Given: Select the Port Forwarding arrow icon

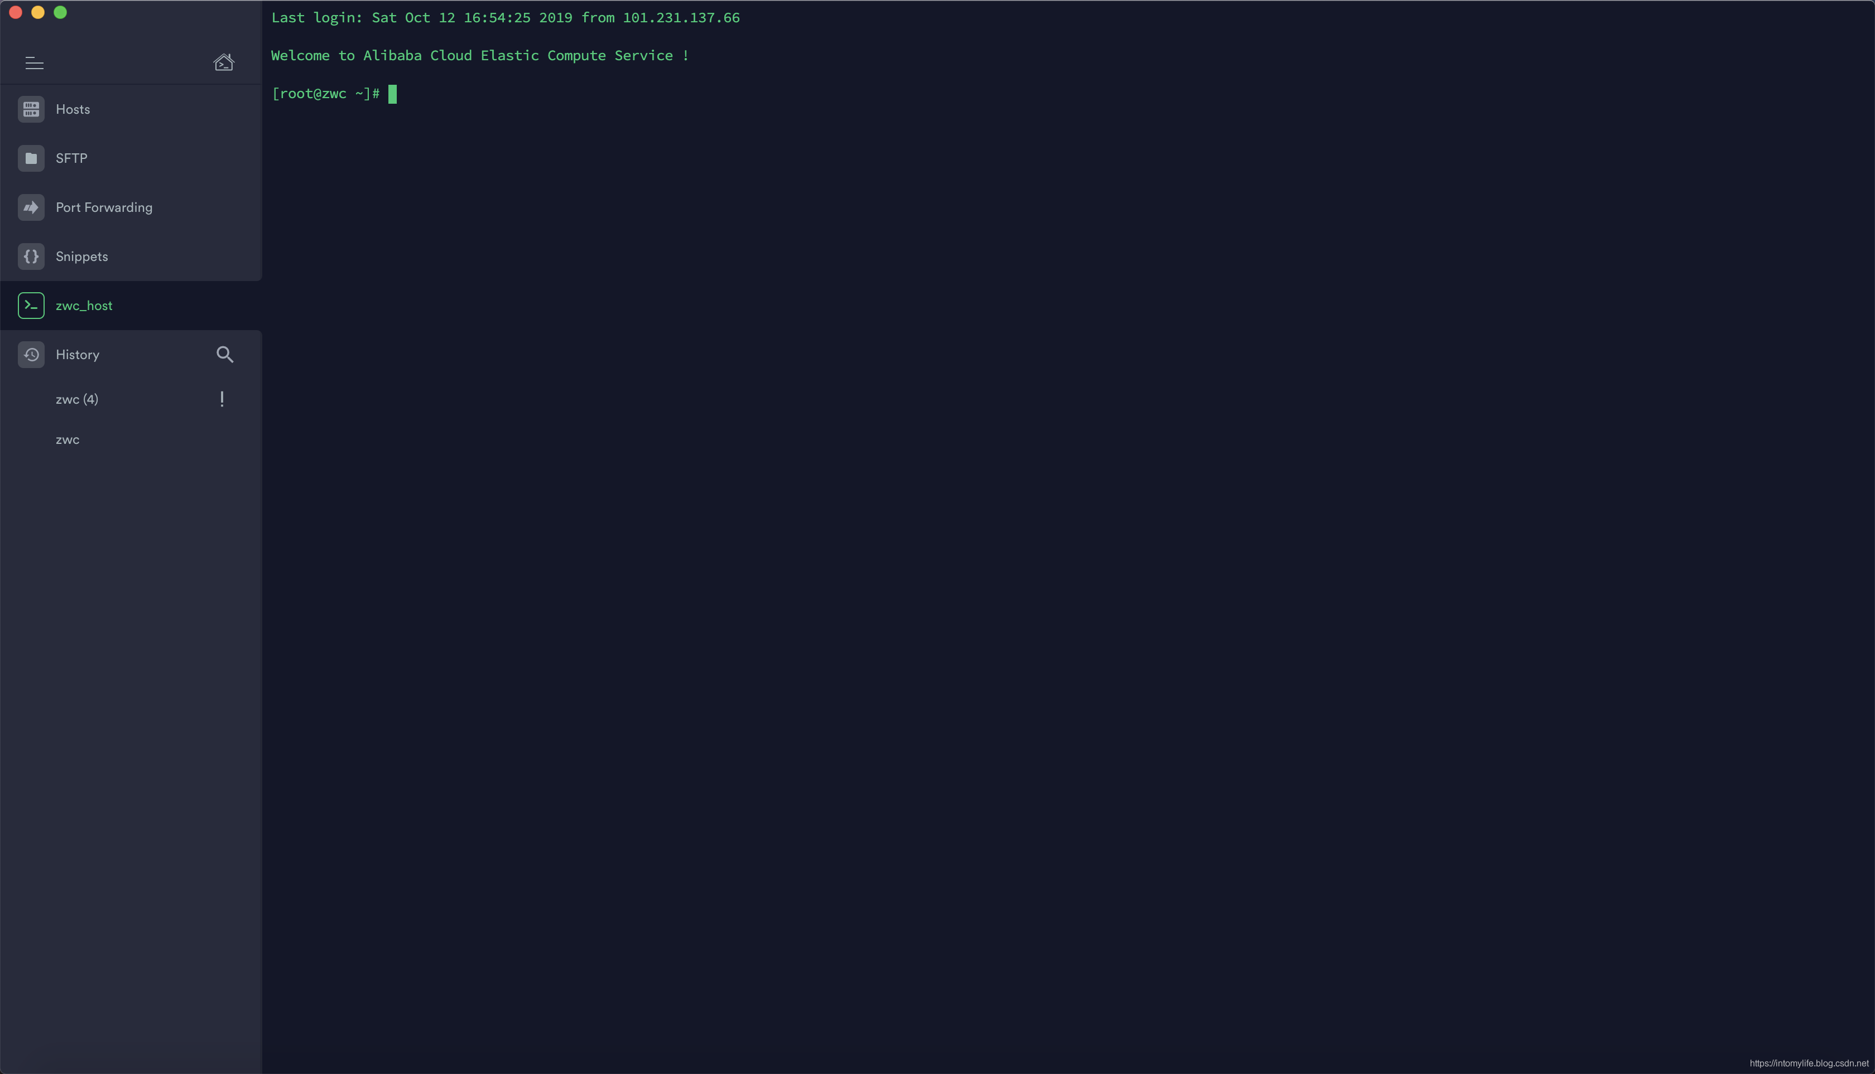Looking at the screenshot, I should tap(31, 207).
